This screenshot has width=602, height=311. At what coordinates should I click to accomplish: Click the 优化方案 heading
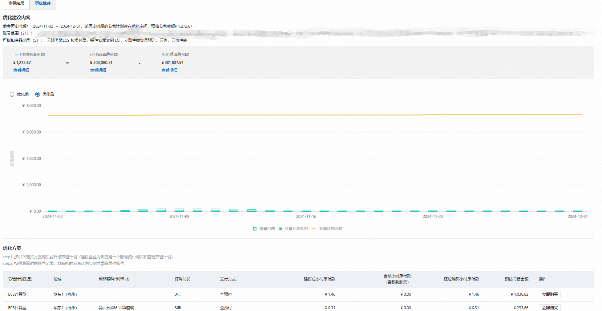point(12,248)
